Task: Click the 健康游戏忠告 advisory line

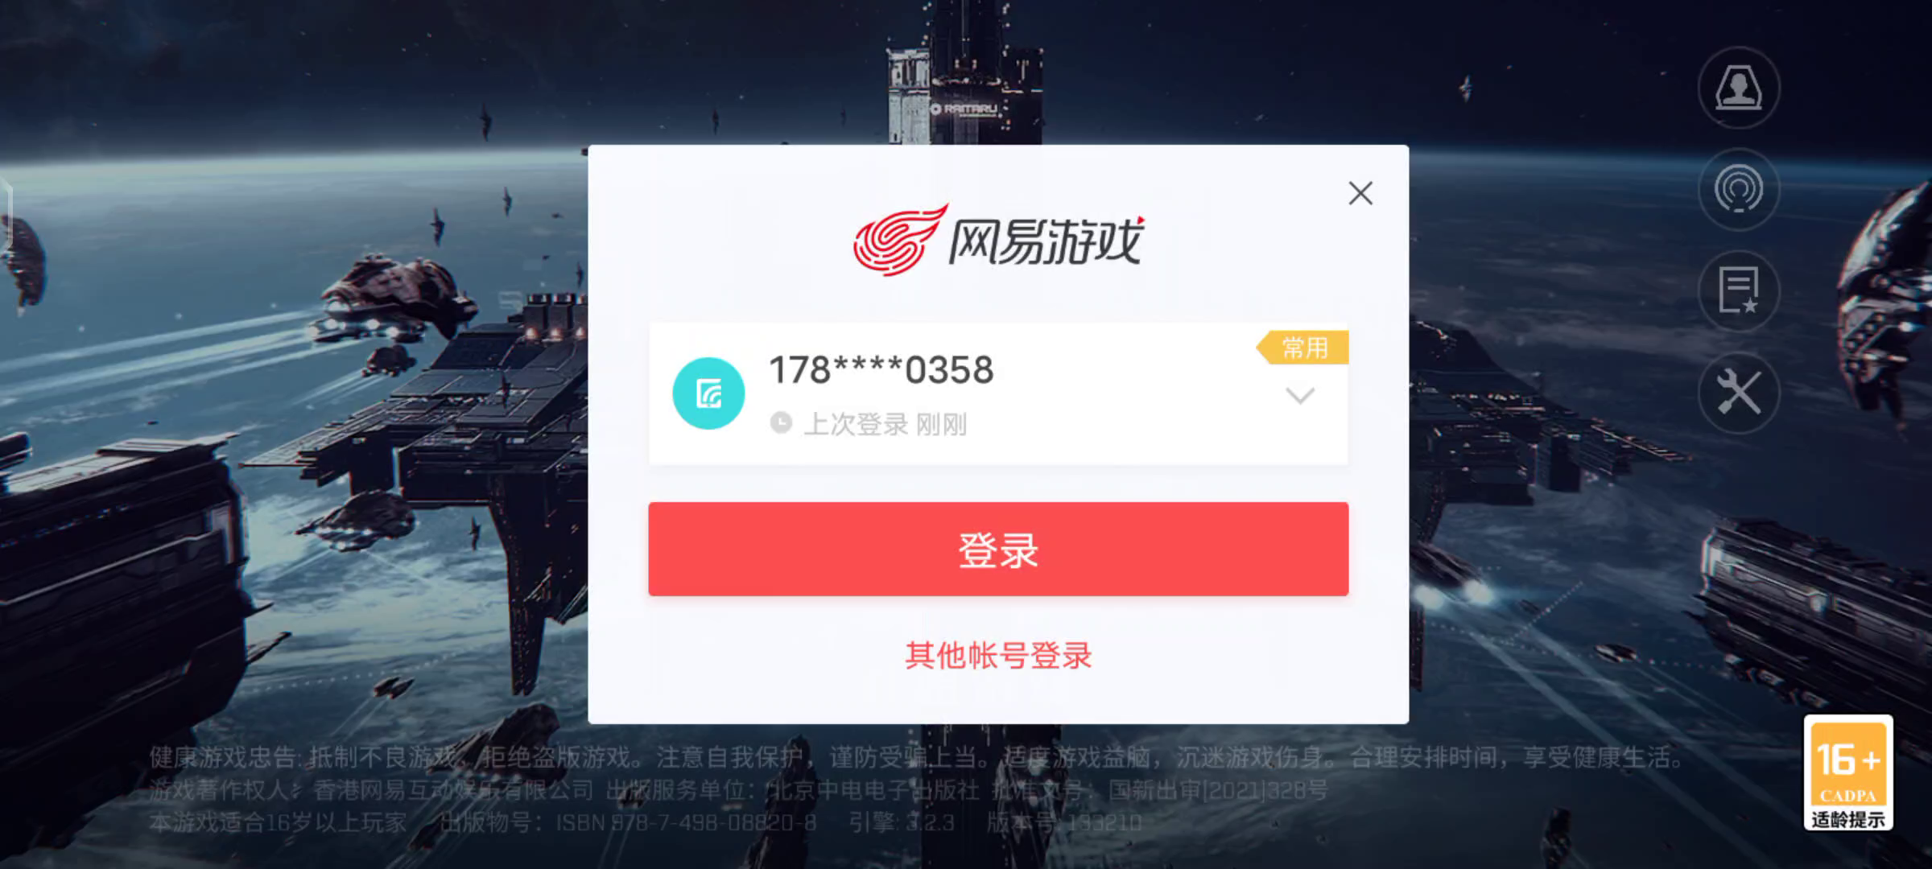Action: (x=916, y=757)
